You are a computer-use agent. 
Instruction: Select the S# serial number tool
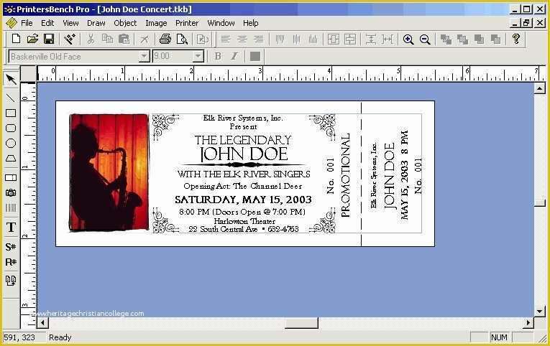pos(11,247)
